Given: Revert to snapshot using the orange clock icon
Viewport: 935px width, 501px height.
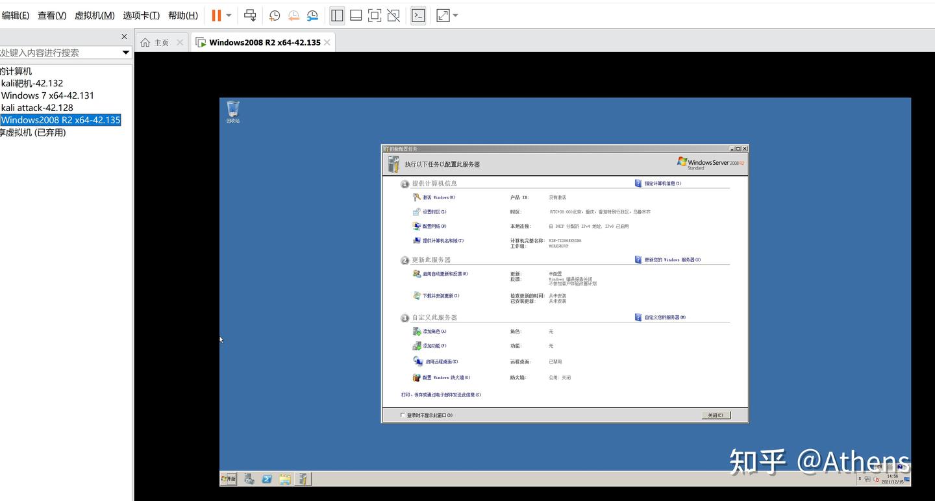Looking at the screenshot, I should pos(293,16).
